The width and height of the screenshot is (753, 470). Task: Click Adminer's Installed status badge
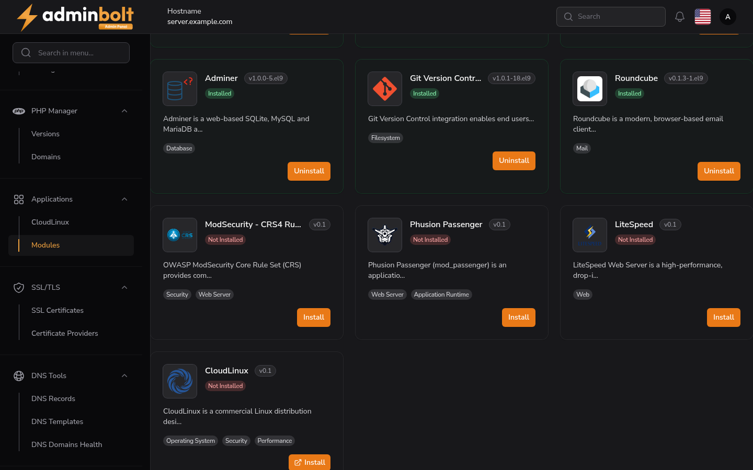point(220,93)
